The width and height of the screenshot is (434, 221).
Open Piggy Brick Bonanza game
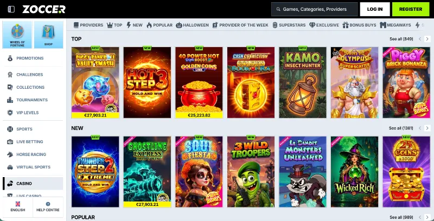point(406,82)
